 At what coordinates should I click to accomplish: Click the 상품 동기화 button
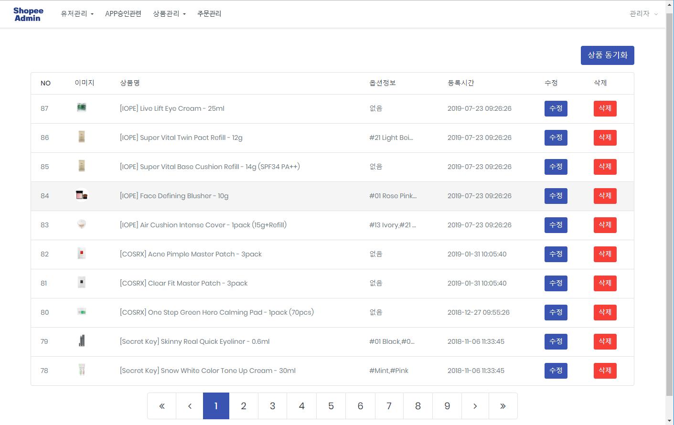(x=607, y=55)
